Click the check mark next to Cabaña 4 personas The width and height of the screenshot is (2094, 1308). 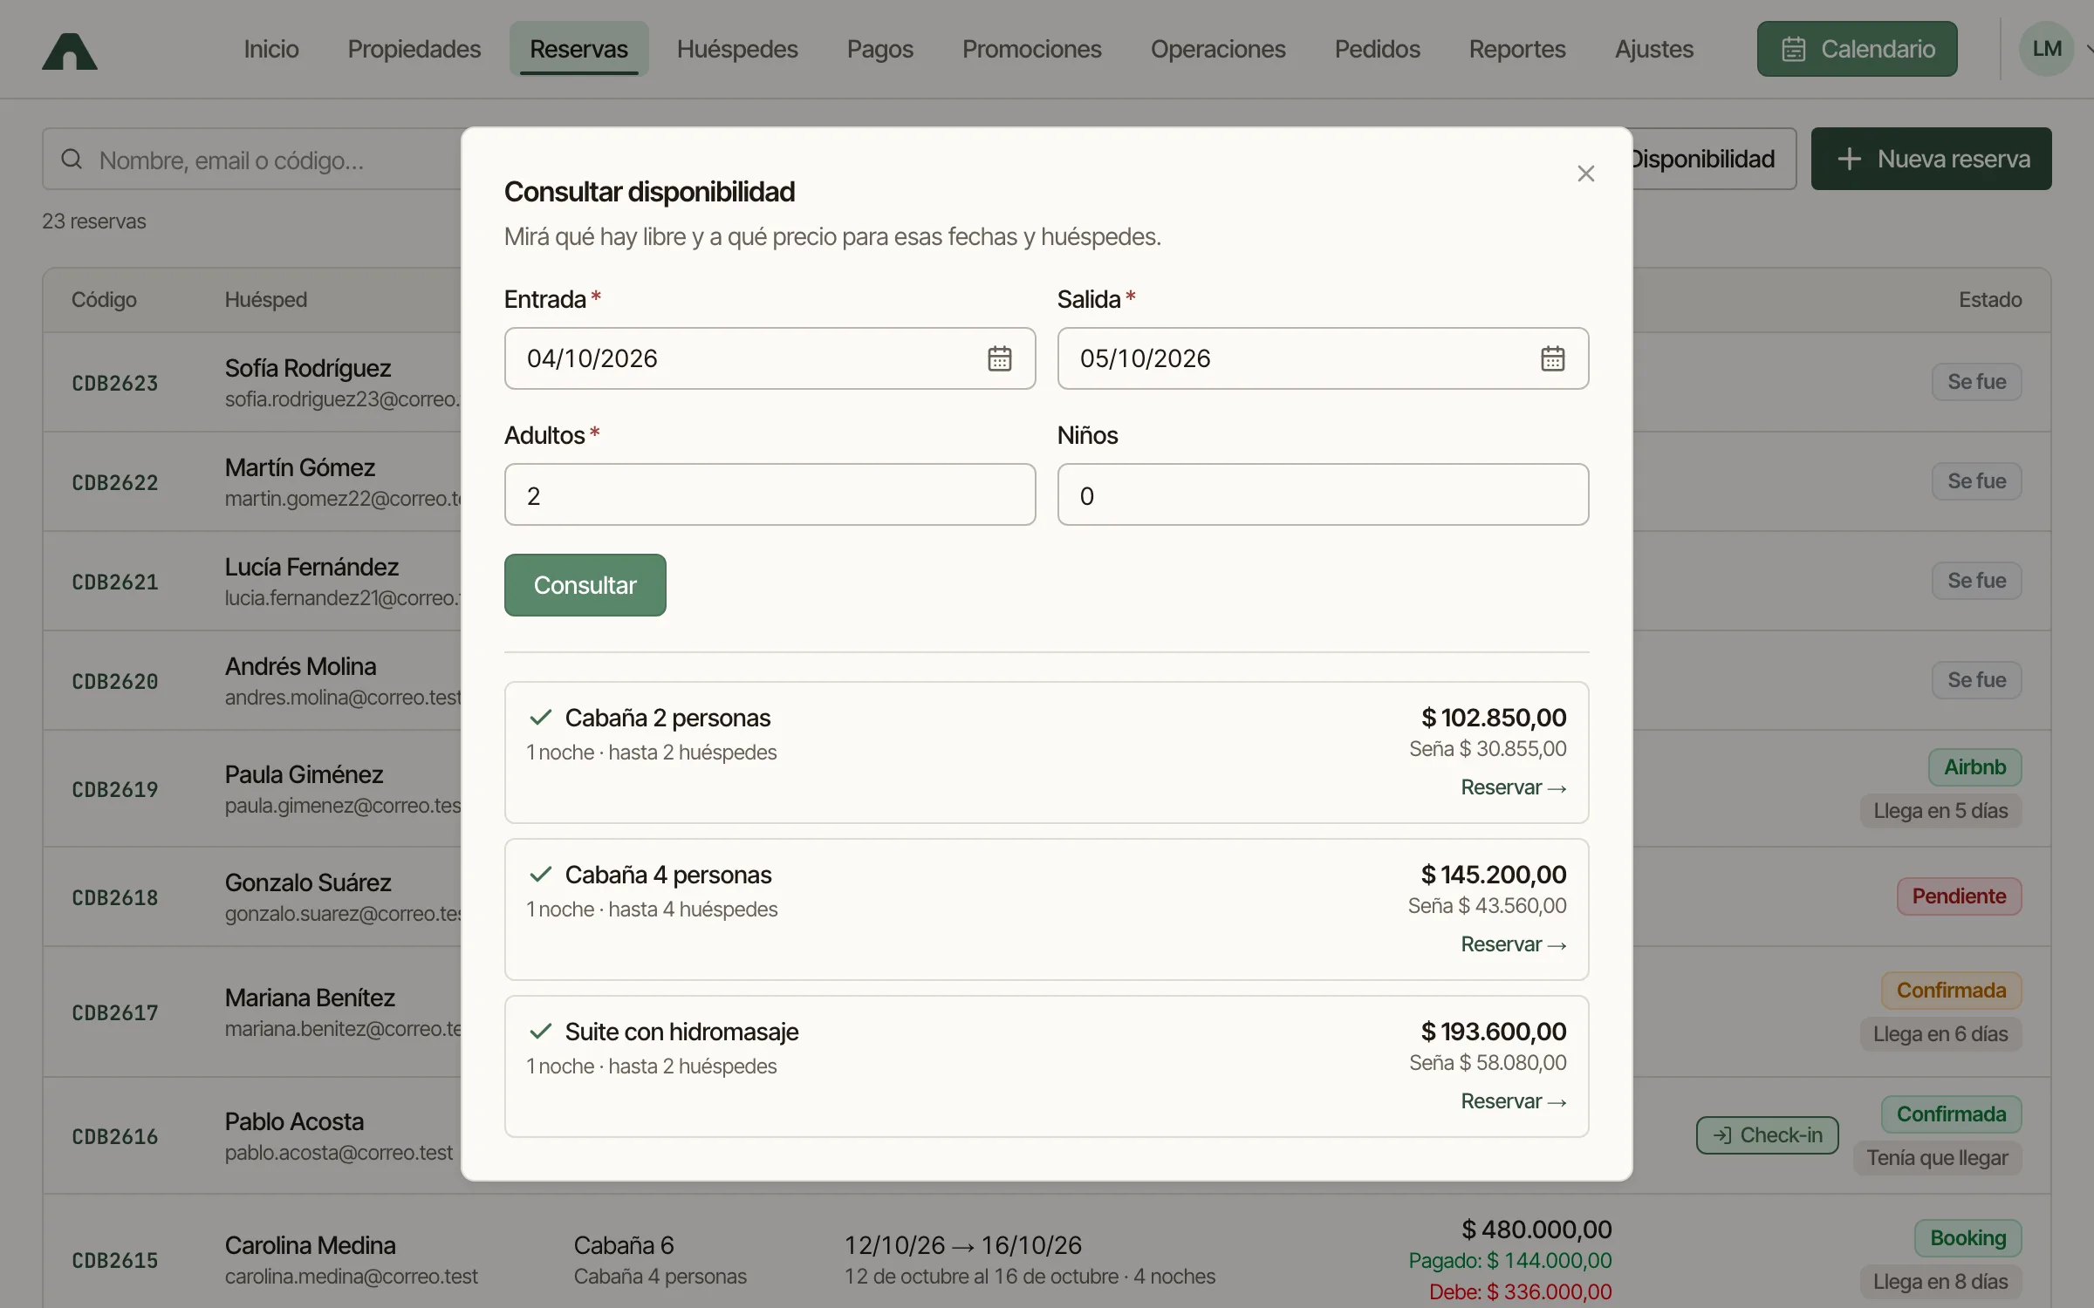click(541, 875)
